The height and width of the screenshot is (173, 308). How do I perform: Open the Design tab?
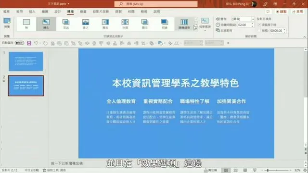click(58, 12)
